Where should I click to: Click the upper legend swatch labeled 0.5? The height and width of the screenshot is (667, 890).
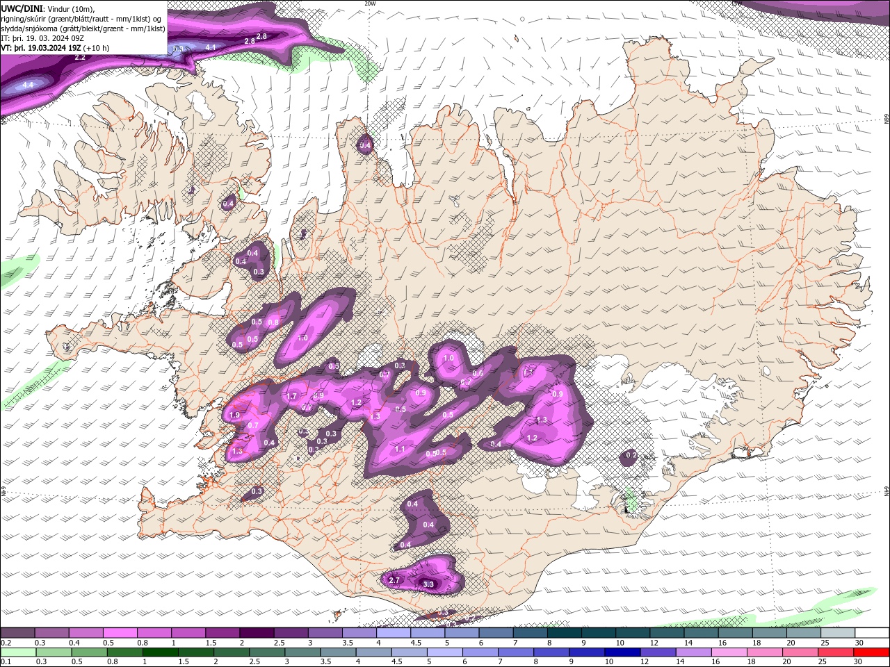120,633
